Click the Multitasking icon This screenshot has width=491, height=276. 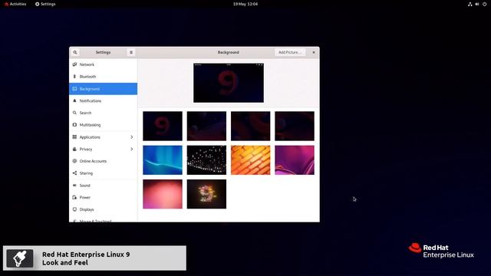(74, 124)
